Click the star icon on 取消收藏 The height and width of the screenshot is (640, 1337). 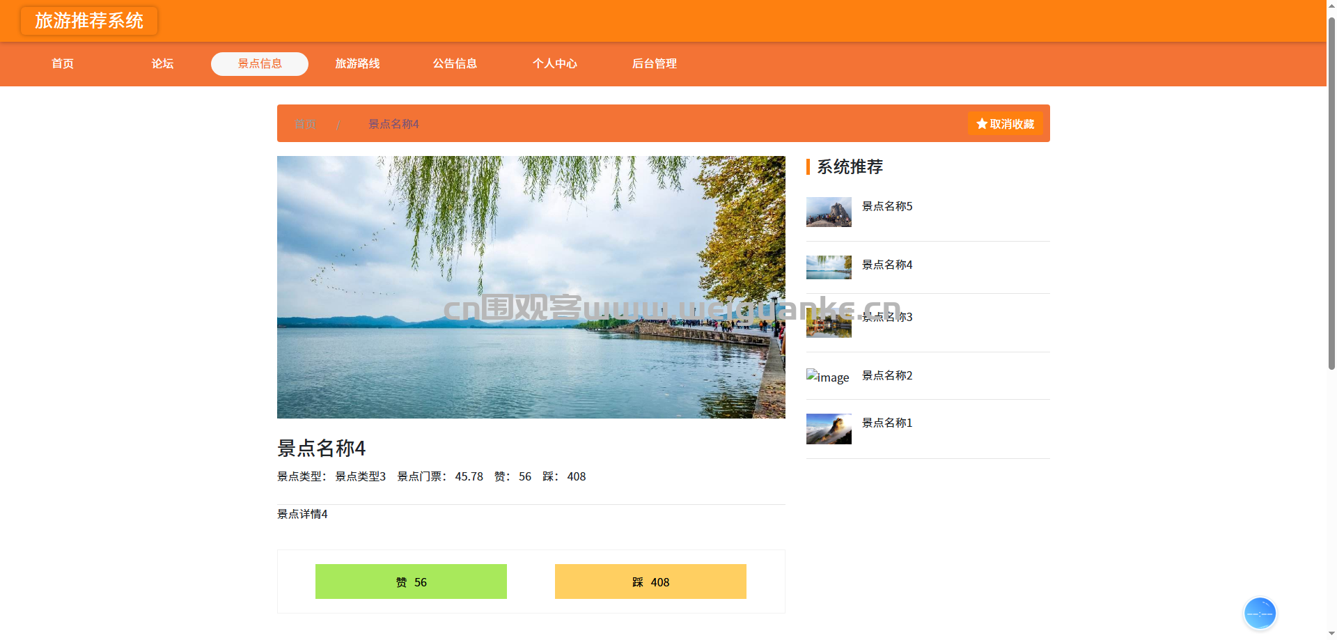point(982,124)
